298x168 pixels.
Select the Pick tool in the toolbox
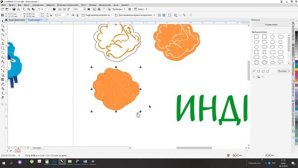point(2,21)
